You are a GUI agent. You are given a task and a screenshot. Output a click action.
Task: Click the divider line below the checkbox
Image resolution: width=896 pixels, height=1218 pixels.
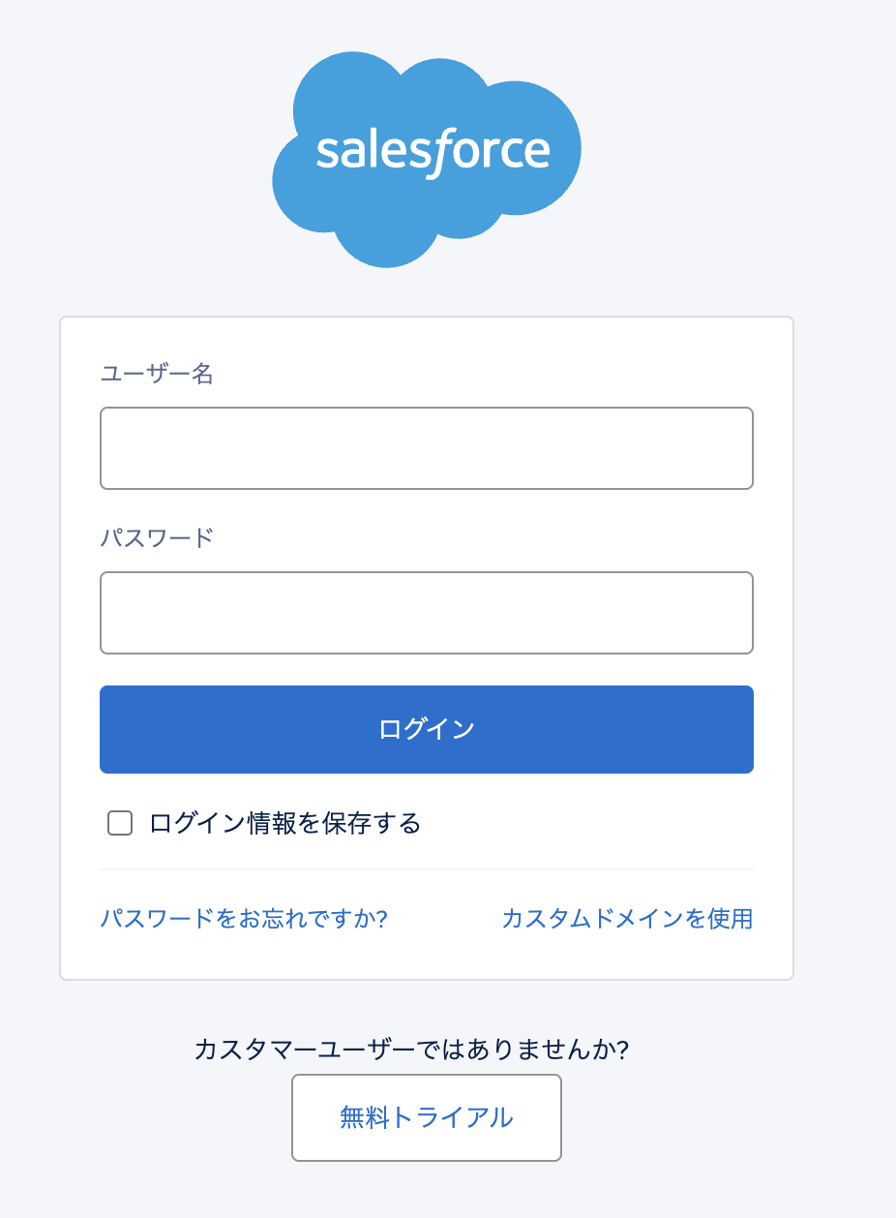426,869
